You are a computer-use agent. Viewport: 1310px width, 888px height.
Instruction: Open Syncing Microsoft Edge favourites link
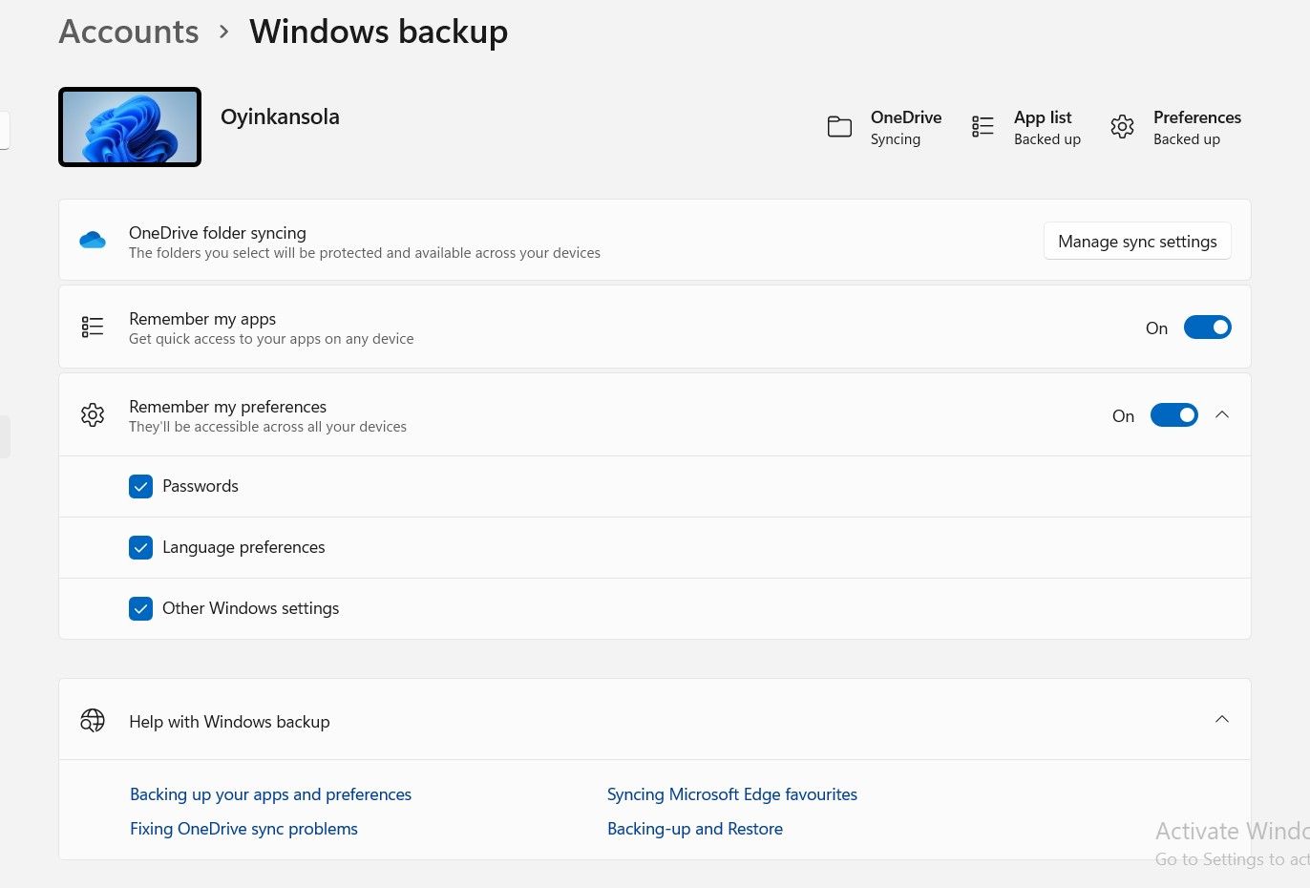pyautogui.click(x=731, y=794)
